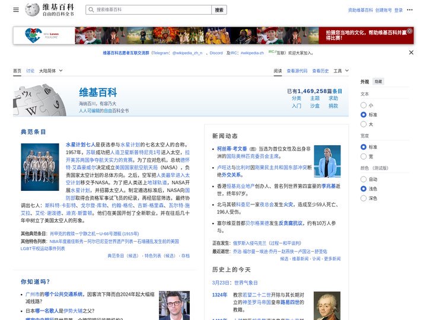Open 水星计划七人 featured article link
The width and height of the screenshot is (427, 320).
80,145
